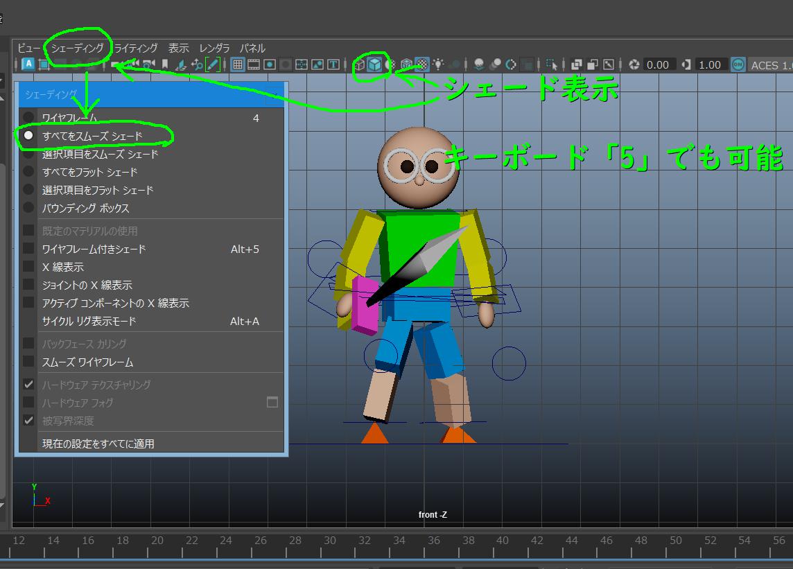This screenshot has height=569, width=793.
Task: Click the gamma icon before 1.00
Action: click(686, 64)
